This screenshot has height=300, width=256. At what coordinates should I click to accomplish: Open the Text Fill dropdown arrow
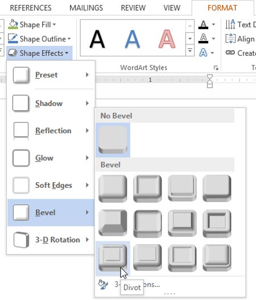(213, 24)
